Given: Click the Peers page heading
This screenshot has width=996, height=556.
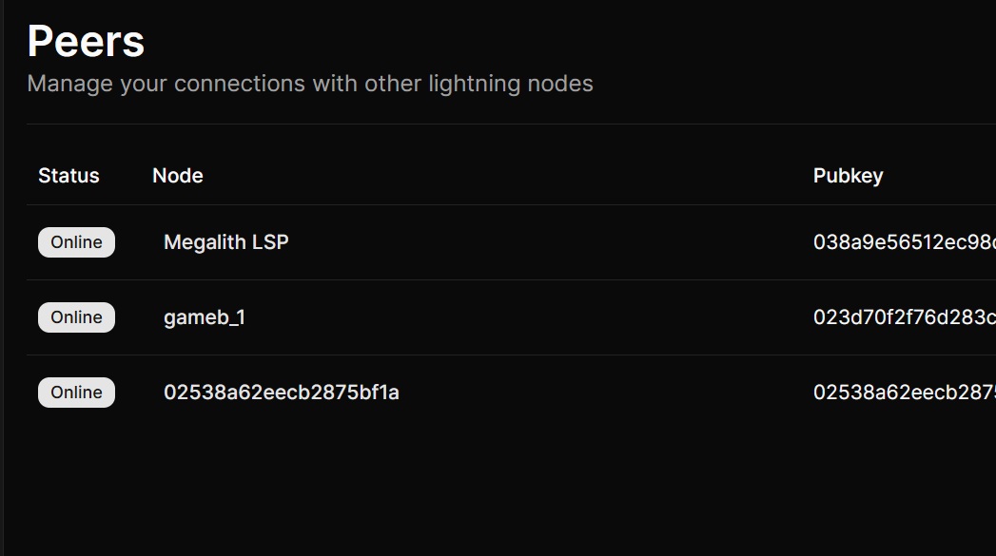Looking at the screenshot, I should 86,42.
